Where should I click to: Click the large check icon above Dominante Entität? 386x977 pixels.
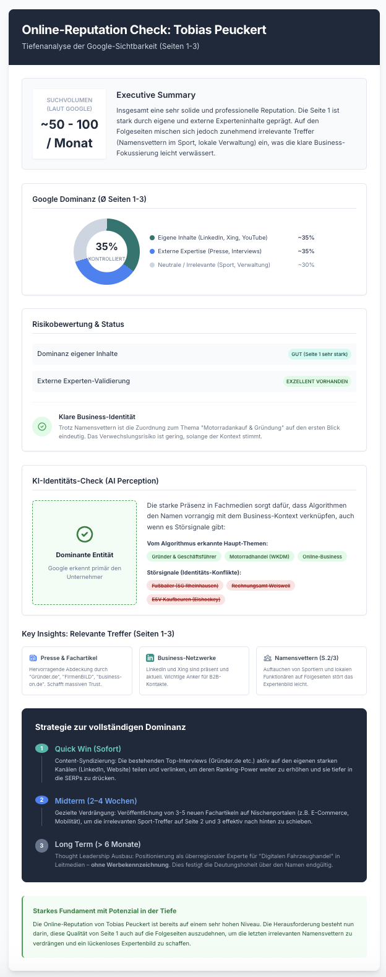(x=84, y=534)
